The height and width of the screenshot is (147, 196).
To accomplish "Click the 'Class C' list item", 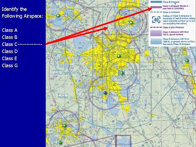I will [10, 44].
